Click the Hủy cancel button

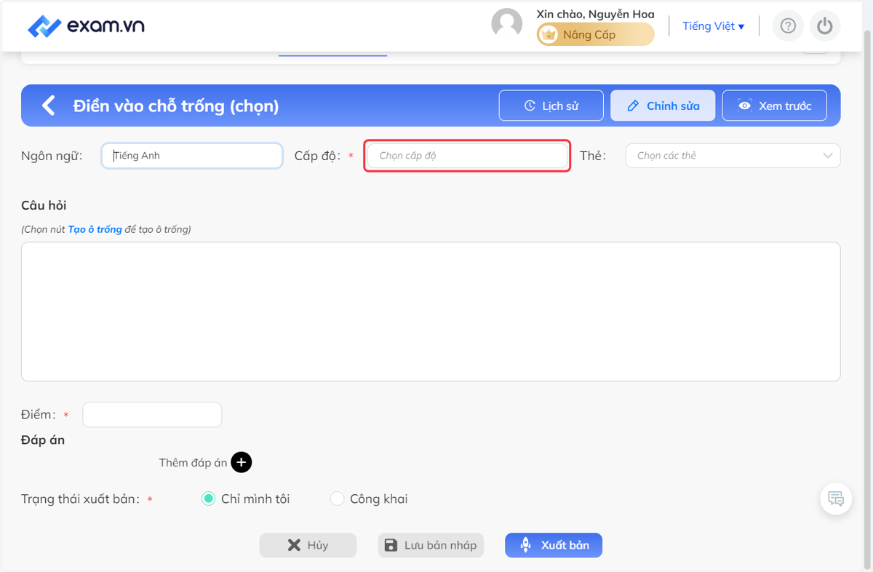point(308,545)
